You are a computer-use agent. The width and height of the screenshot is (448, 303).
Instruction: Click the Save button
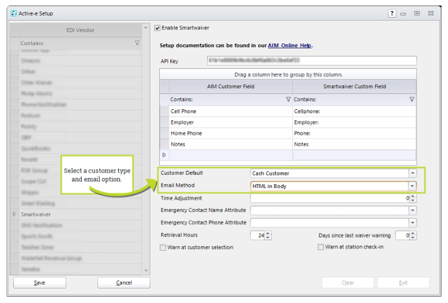pyautogui.click(x=40, y=283)
